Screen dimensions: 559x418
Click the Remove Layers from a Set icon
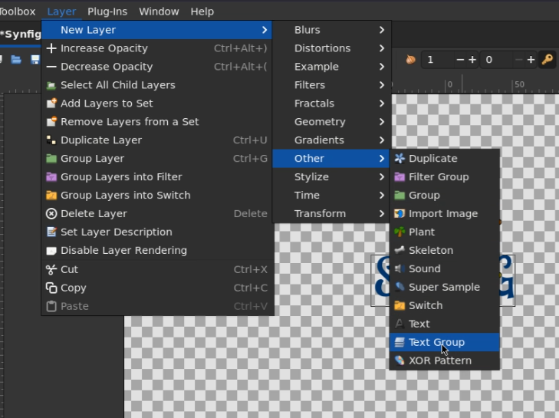tap(51, 122)
